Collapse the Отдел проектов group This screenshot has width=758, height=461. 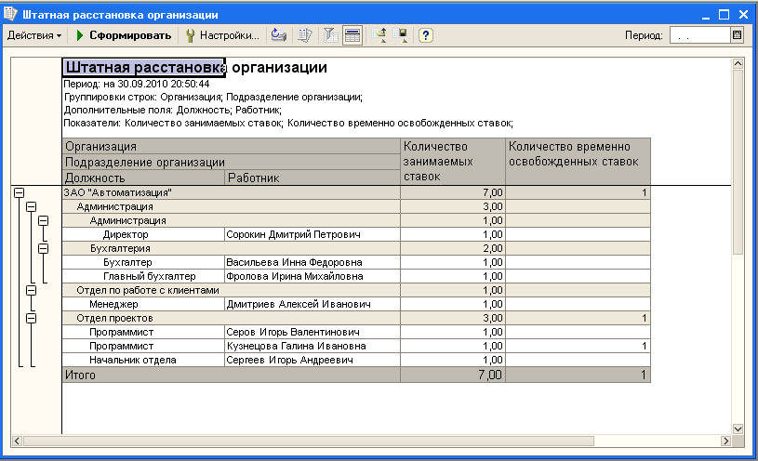click(31, 319)
